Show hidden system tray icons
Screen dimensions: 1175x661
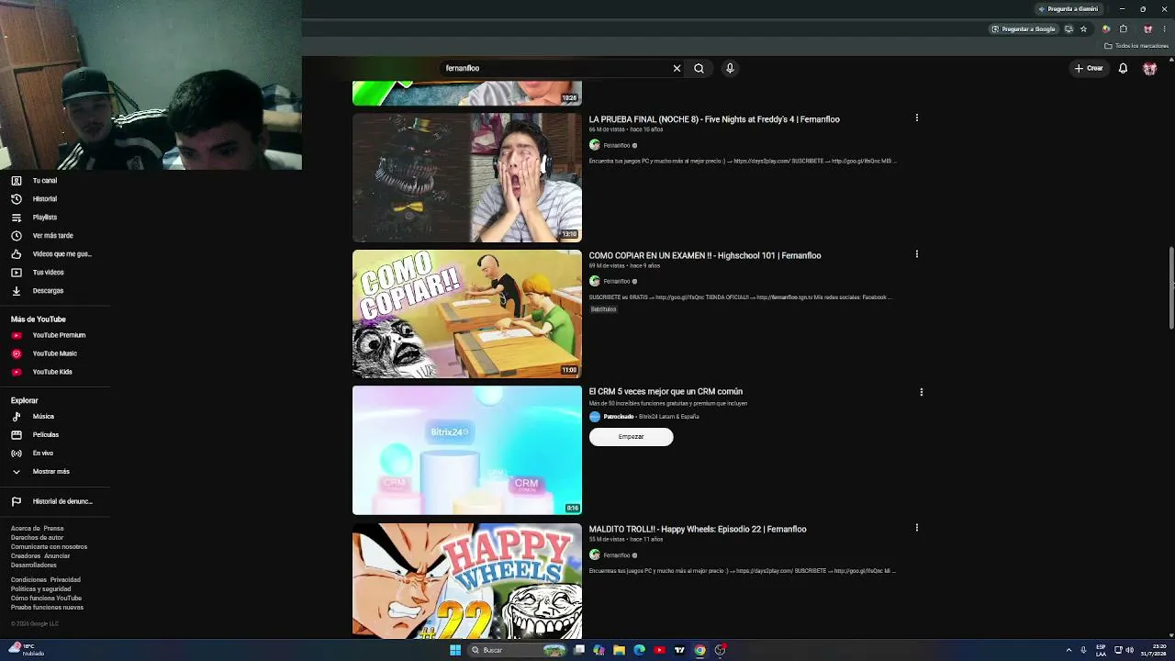point(1069,650)
